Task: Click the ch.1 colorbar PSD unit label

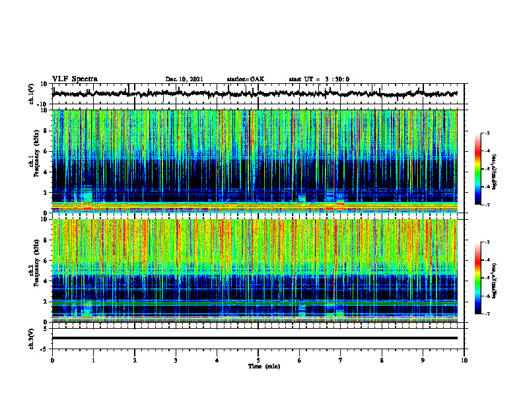Action: coord(495,172)
